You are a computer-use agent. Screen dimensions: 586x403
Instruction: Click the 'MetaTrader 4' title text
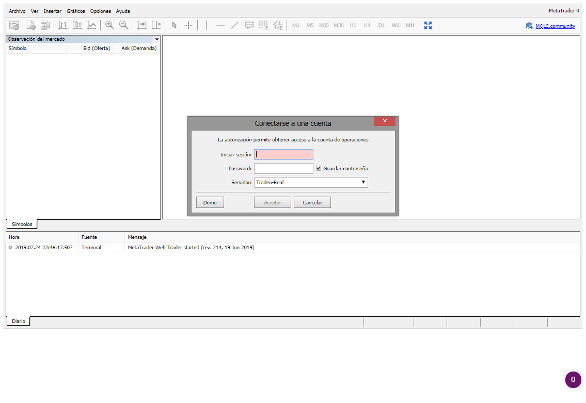click(564, 11)
